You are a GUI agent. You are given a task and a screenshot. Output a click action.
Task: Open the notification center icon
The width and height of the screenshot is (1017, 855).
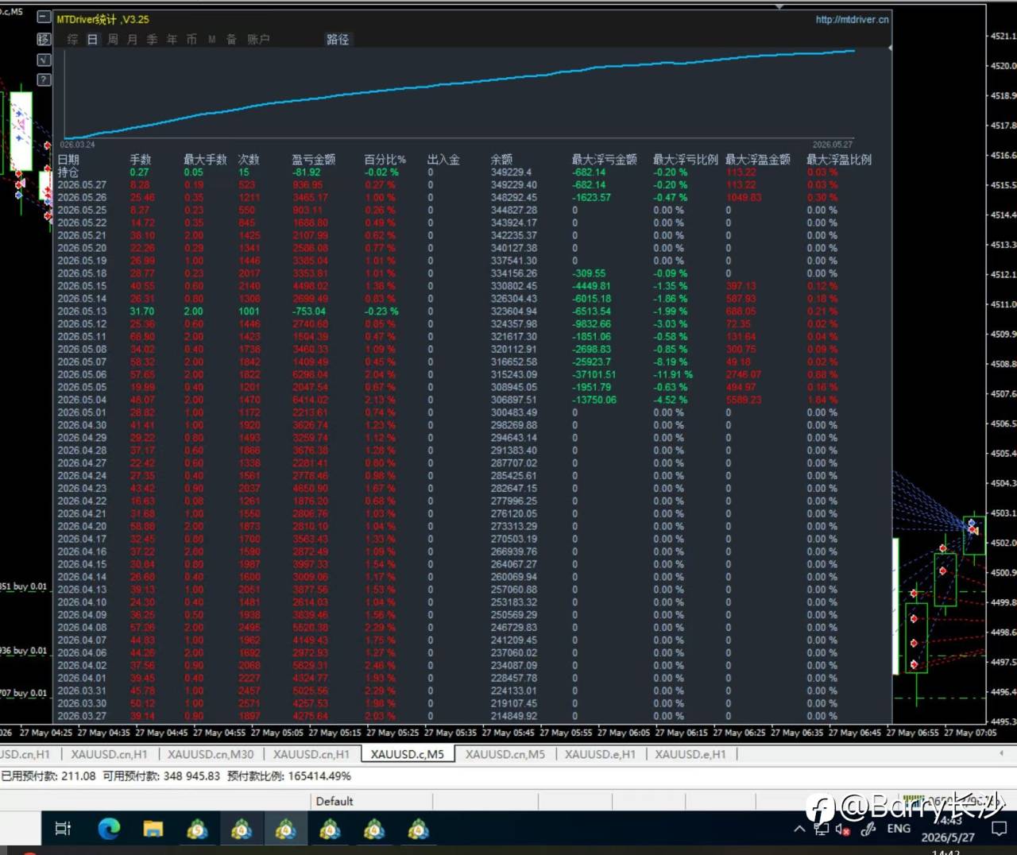[x=1000, y=830]
